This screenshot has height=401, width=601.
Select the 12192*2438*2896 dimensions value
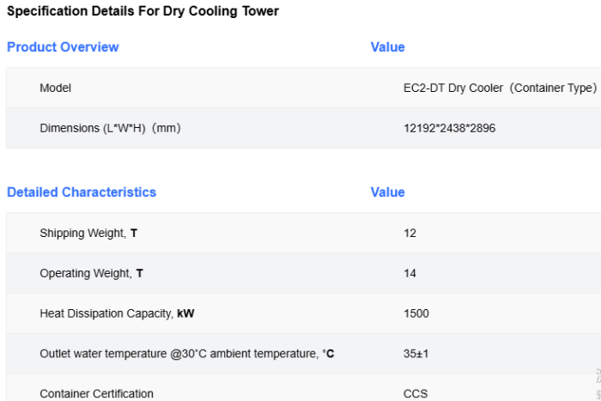[x=449, y=128]
